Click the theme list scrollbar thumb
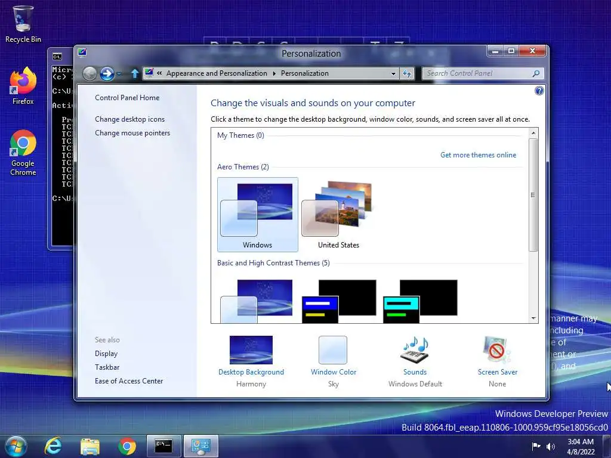The width and height of the screenshot is (611, 458). tap(533, 195)
